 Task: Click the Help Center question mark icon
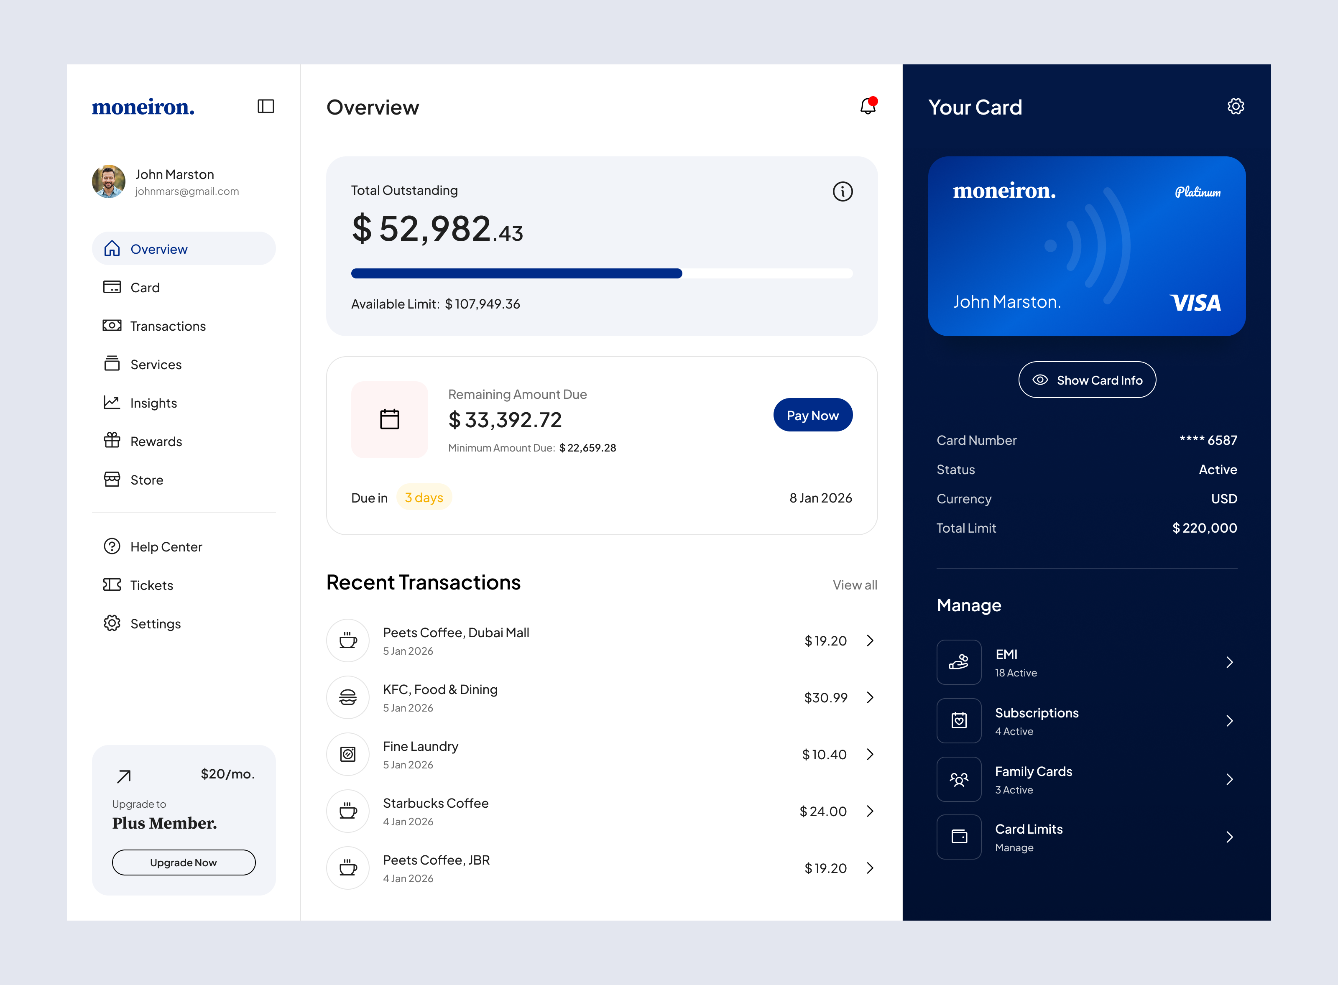[112, 546]
